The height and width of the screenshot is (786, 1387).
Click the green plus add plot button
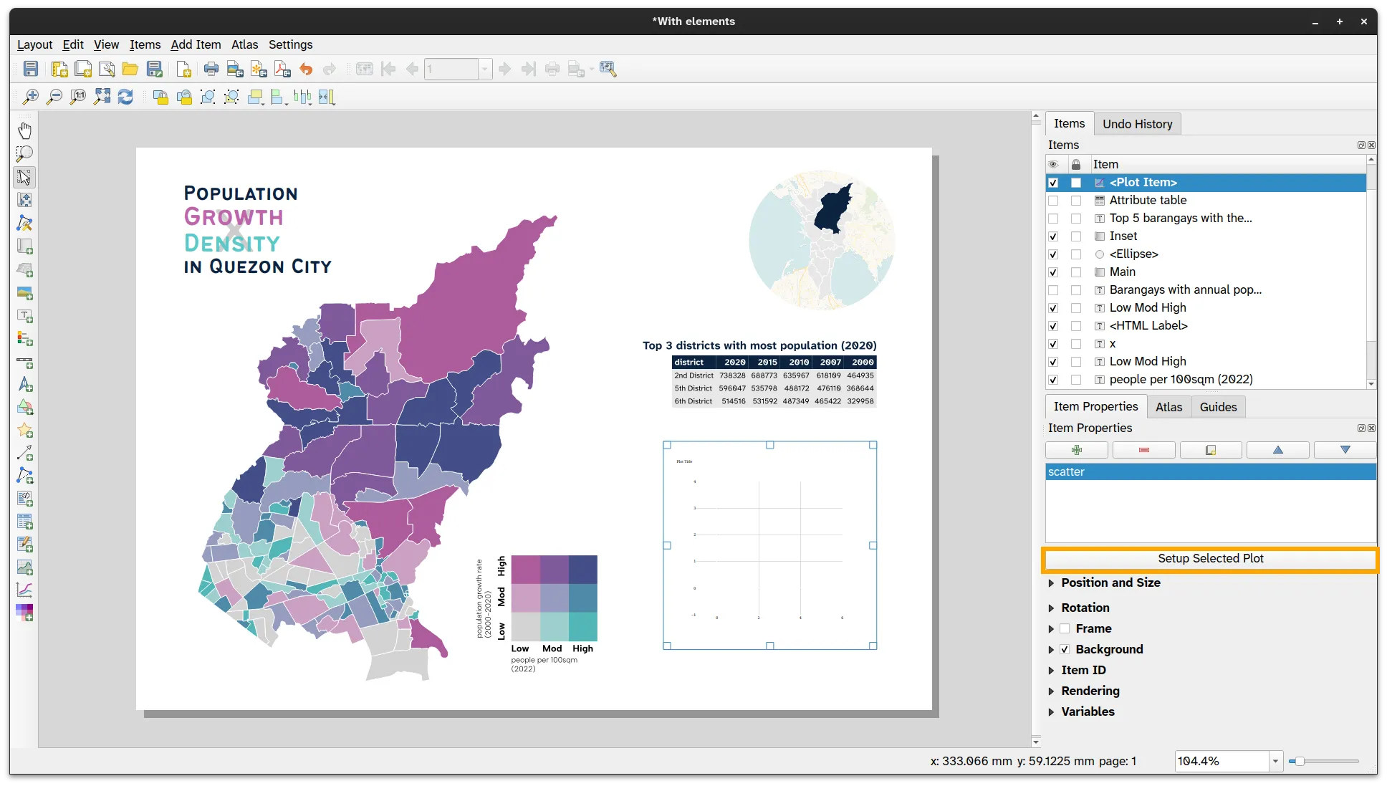(x=1076, y=450)
